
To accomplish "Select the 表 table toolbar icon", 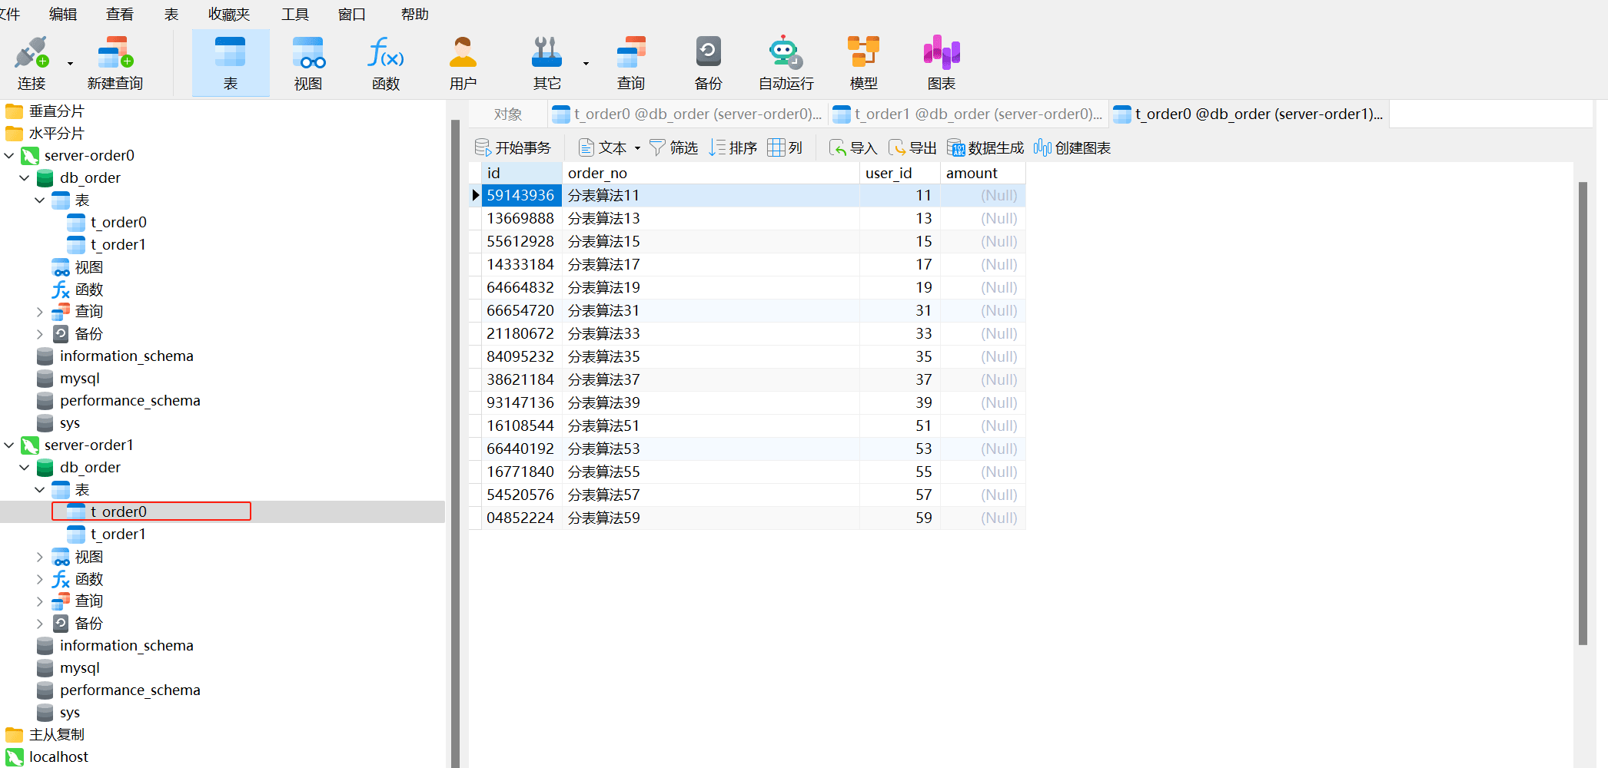I will click(231, 63).
